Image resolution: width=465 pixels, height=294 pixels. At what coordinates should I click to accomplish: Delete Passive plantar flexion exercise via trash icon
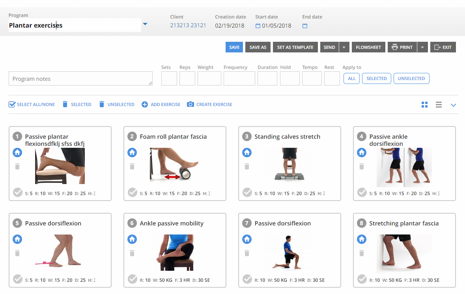click(17, 167)
